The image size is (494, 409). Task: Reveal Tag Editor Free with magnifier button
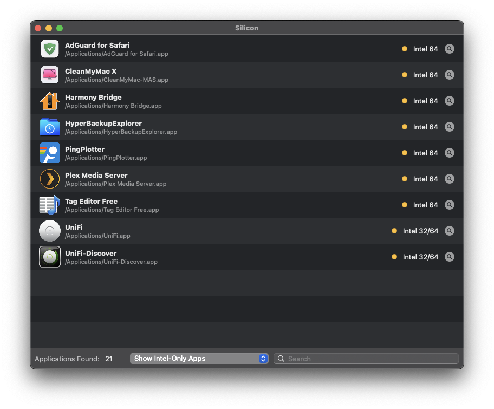click(x=449, y=205)
